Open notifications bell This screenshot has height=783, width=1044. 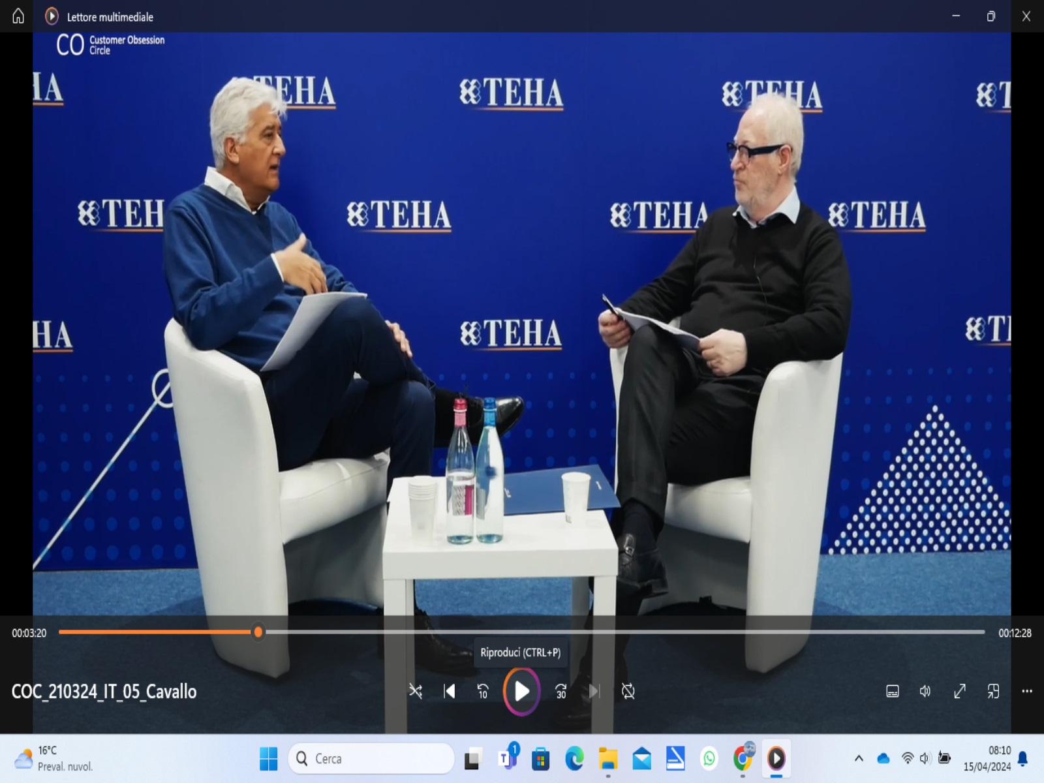click(1023, 758)
